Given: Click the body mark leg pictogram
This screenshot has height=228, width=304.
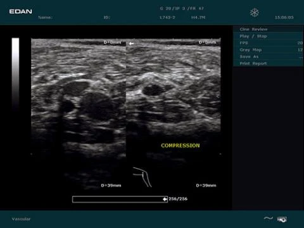Looking at the screenshot, I should click(x=142, y=177).
